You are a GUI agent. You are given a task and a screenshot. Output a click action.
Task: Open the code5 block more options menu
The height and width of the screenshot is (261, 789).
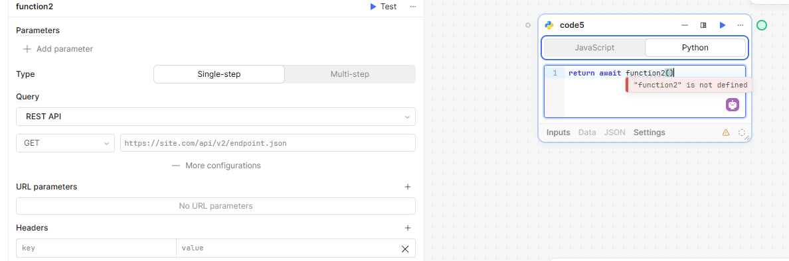click(x=741, y=25)
